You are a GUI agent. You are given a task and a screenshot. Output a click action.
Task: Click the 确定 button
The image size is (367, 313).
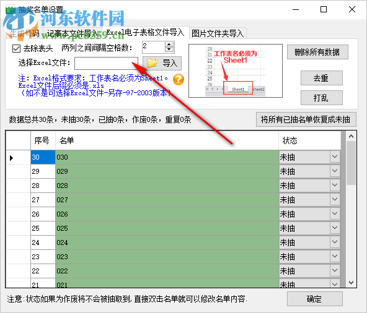click(x=314, y=299)
